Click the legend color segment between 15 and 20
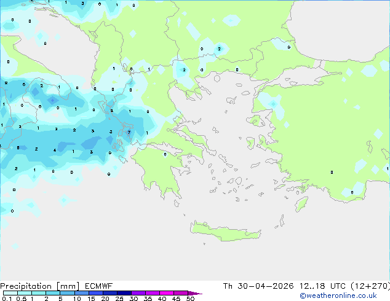The width and height of the screenshot is (390, 301). click(95, 293)
